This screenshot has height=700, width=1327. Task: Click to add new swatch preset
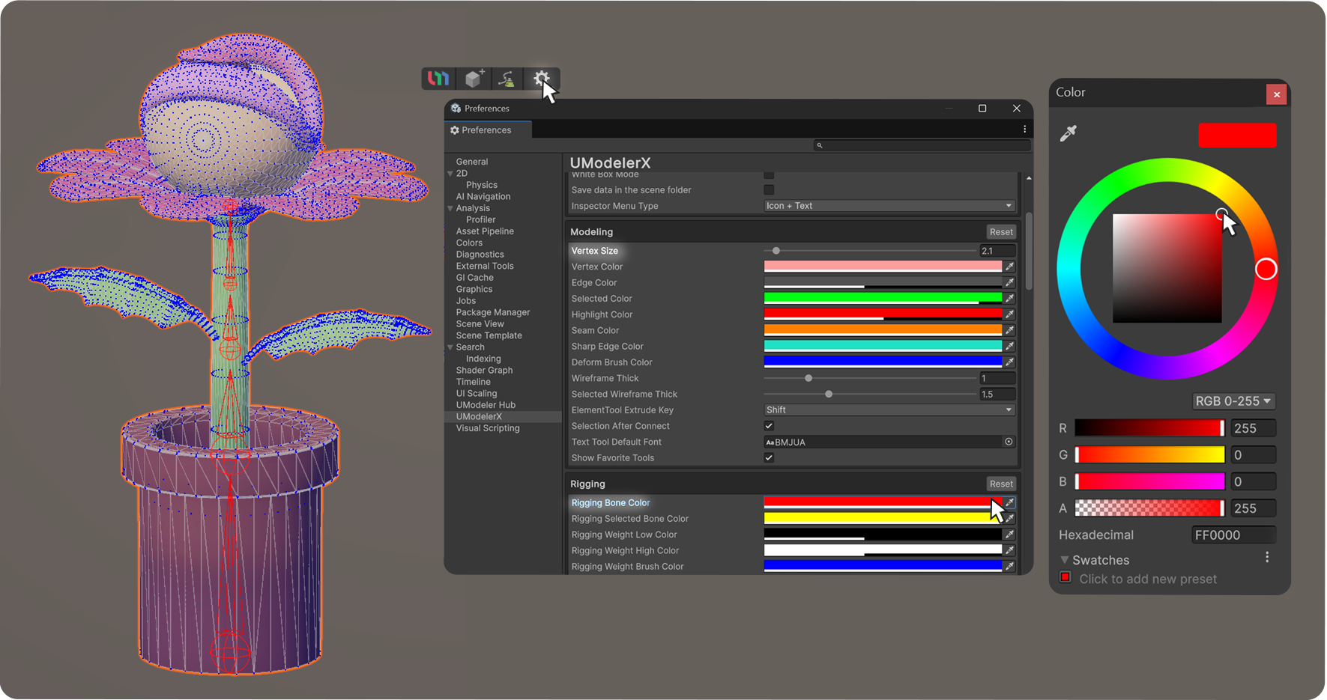(1148, 579)
